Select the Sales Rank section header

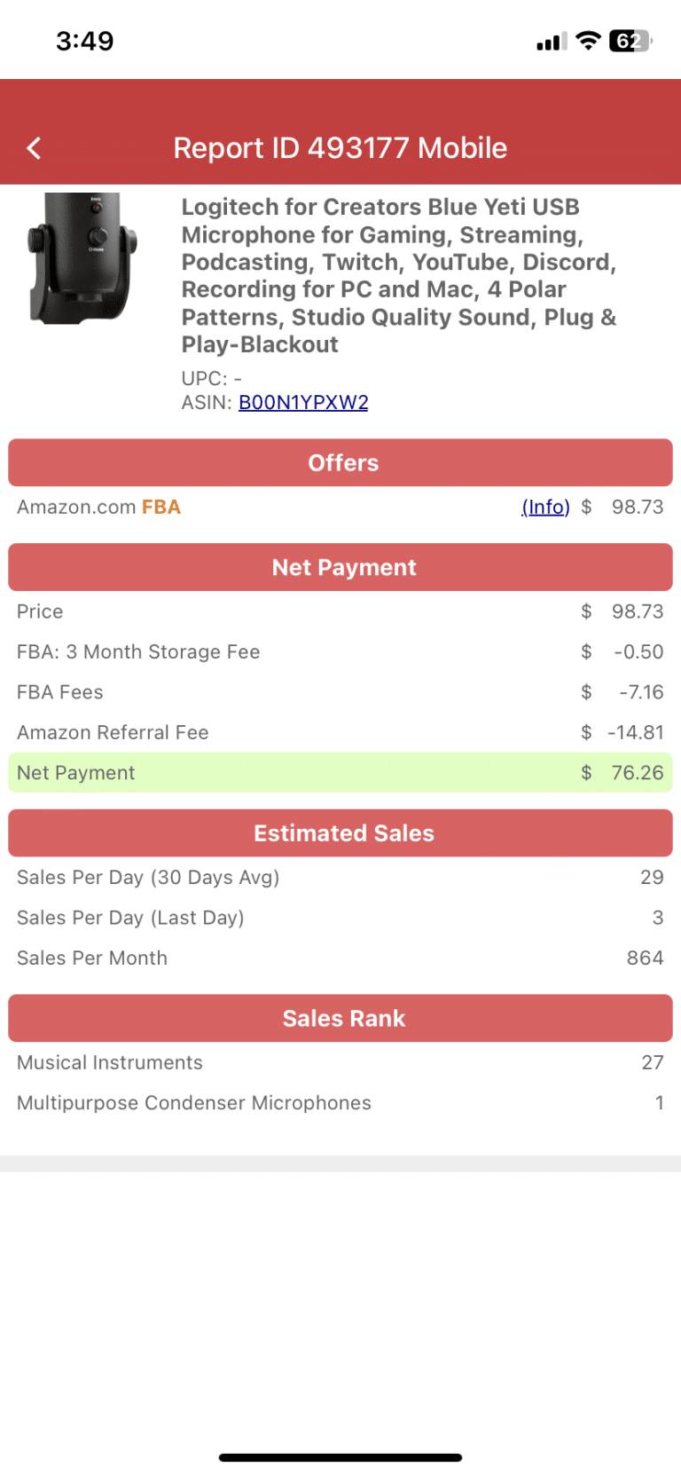point(340,1018)
